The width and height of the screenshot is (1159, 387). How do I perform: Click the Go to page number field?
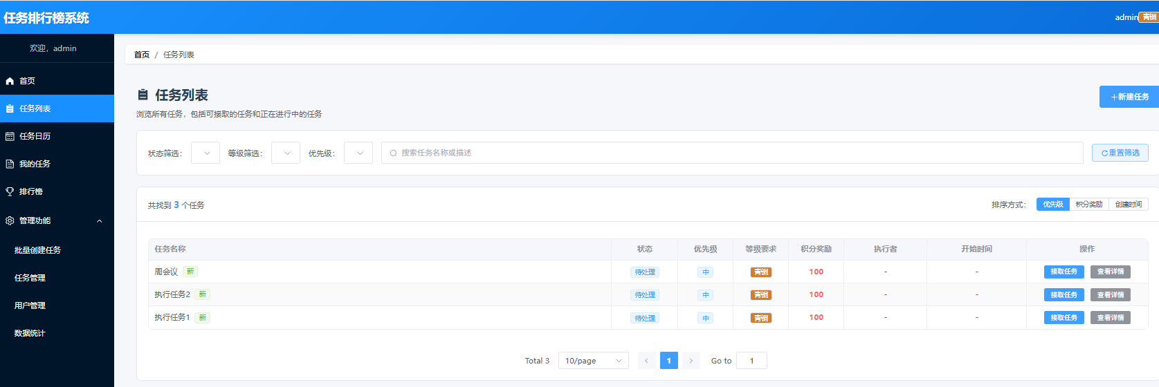click(x=752, y=361)
